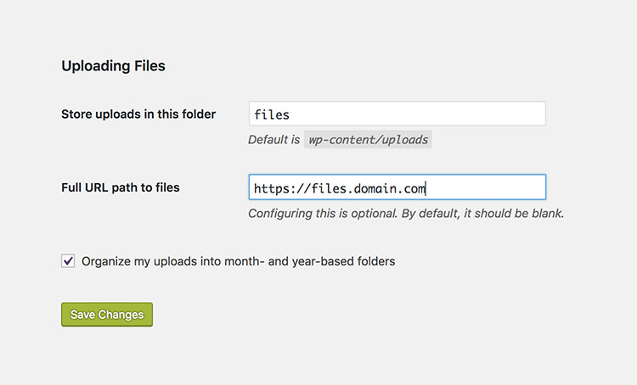Toggle the Organize my uploads checkbox
Viewport: 637px width, 385px height.
coord(68,261)
